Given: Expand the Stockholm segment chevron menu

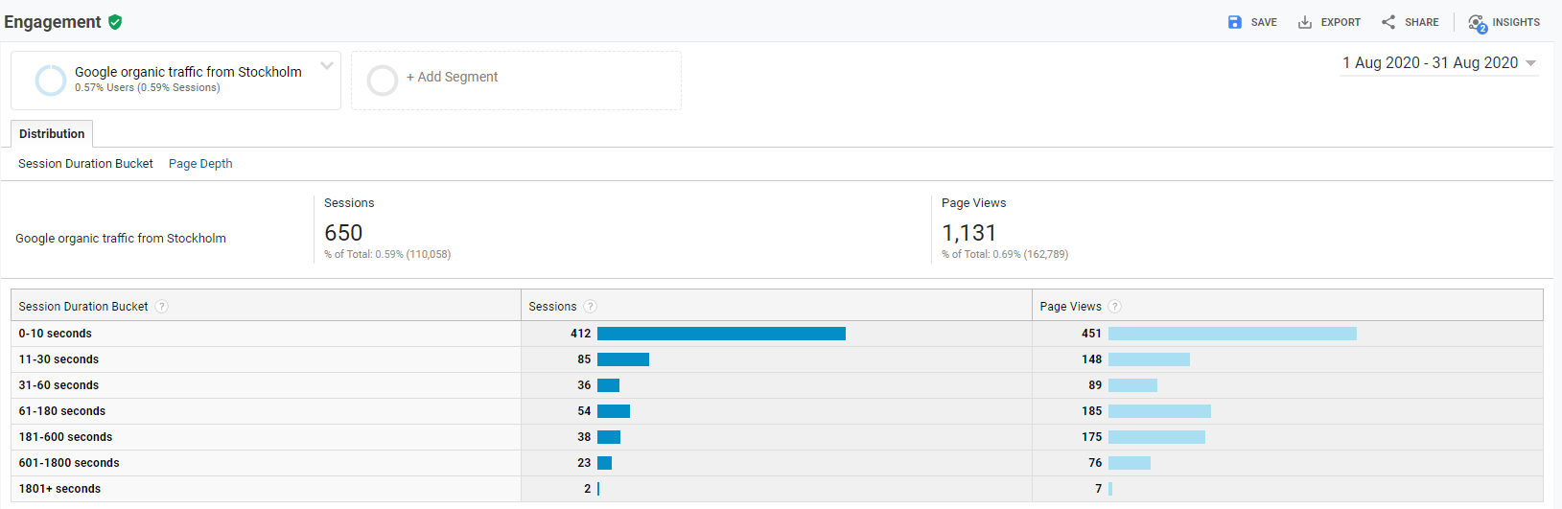Looking at the screenshot, I should point(327,66).
